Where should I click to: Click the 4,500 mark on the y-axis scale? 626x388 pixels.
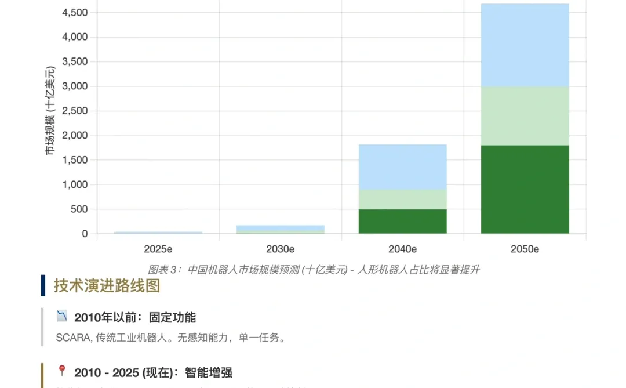[x=75, y=12]
